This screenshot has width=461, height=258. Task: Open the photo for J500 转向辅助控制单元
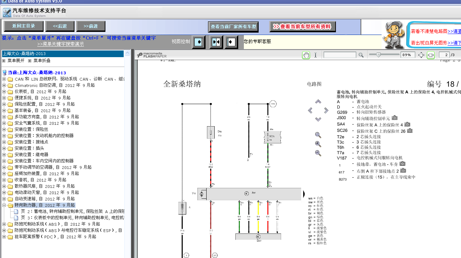pos(395,118)
